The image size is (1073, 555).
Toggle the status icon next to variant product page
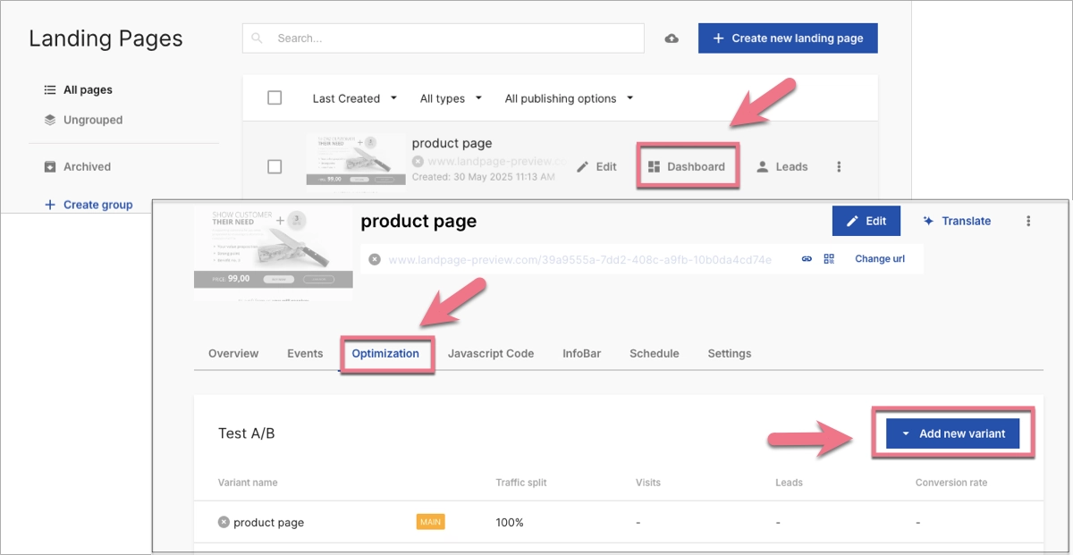coord(223,522)
